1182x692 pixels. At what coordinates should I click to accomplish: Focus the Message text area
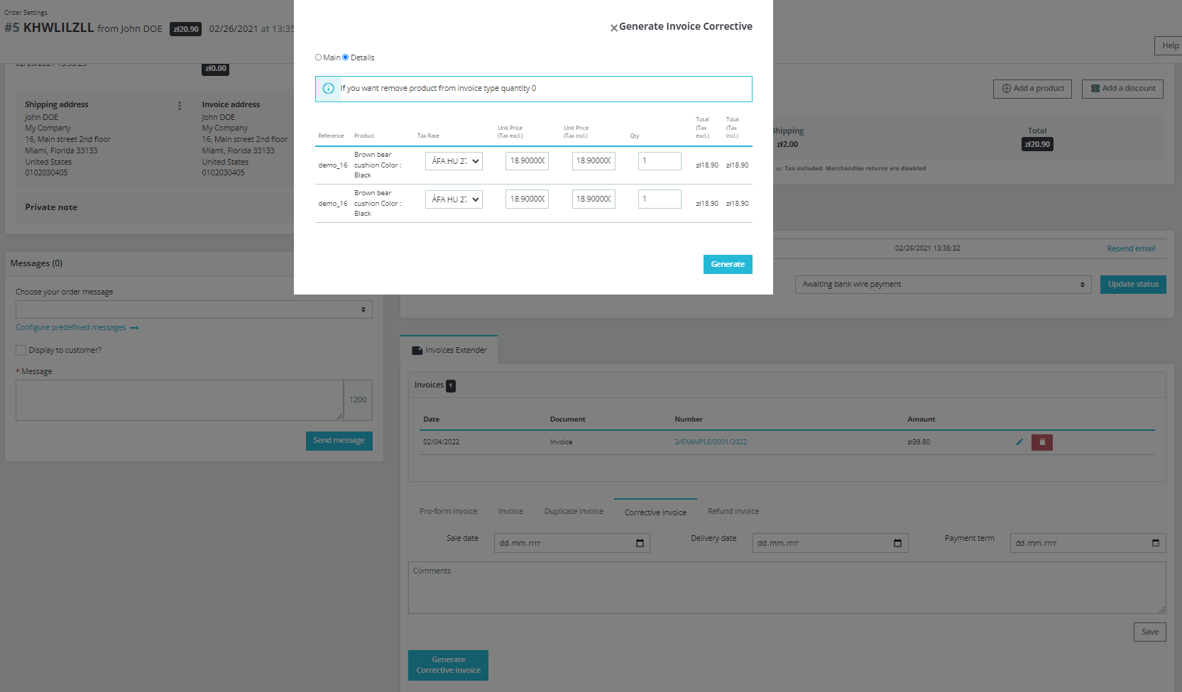pos(180,400)
